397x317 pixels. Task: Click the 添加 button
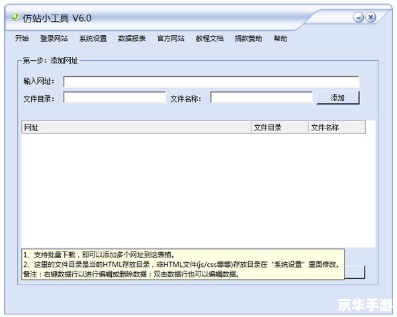pyautogui.click(x=337, y=98)
